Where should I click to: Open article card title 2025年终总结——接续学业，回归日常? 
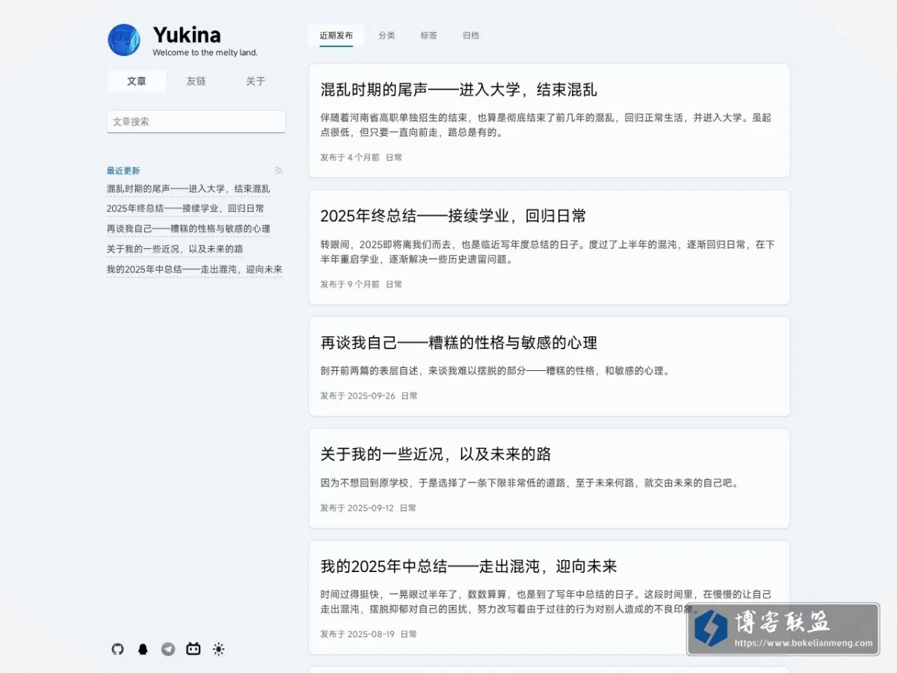tap(453, 216)
